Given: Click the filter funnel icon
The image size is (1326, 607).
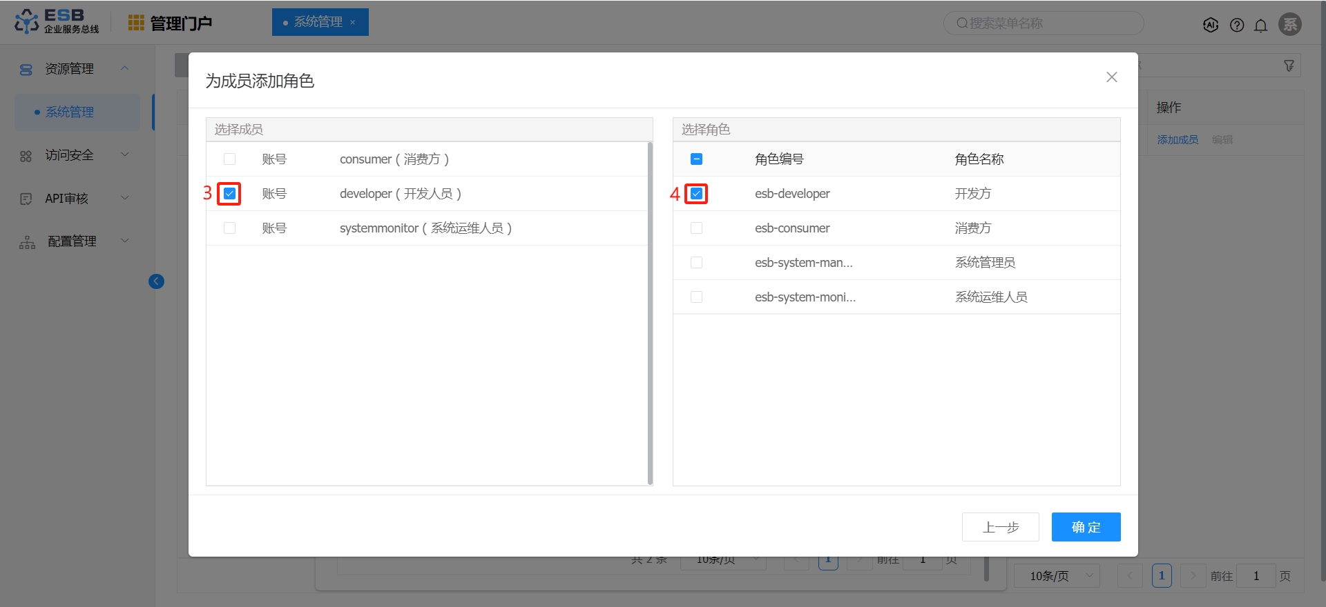Looking at the screenshot, I should click(1289, 66).
